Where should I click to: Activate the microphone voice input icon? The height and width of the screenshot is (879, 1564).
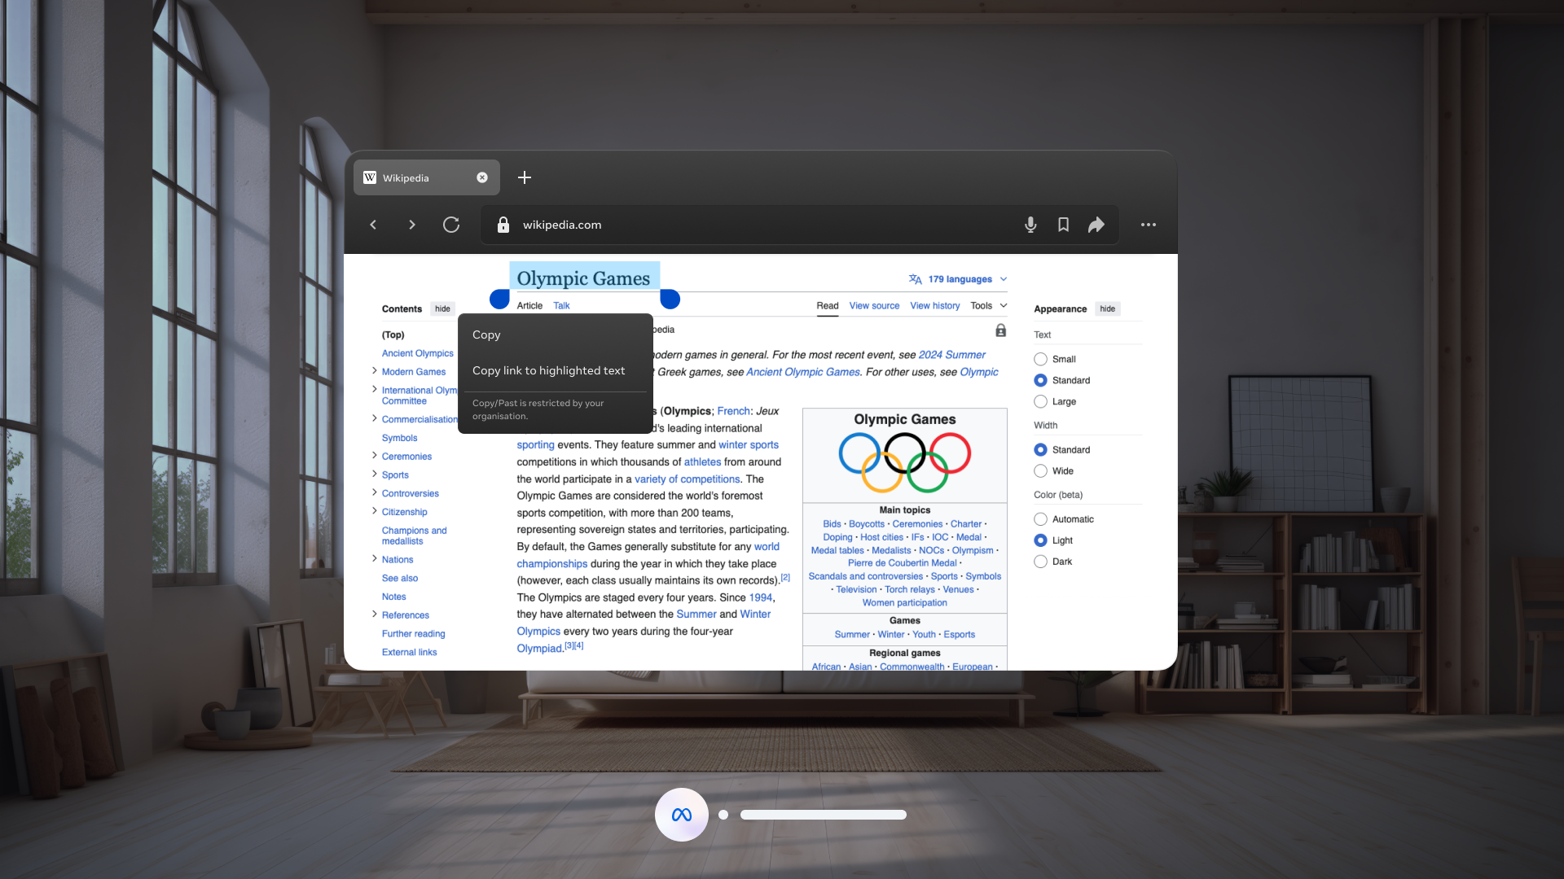tap(1030, 225)
